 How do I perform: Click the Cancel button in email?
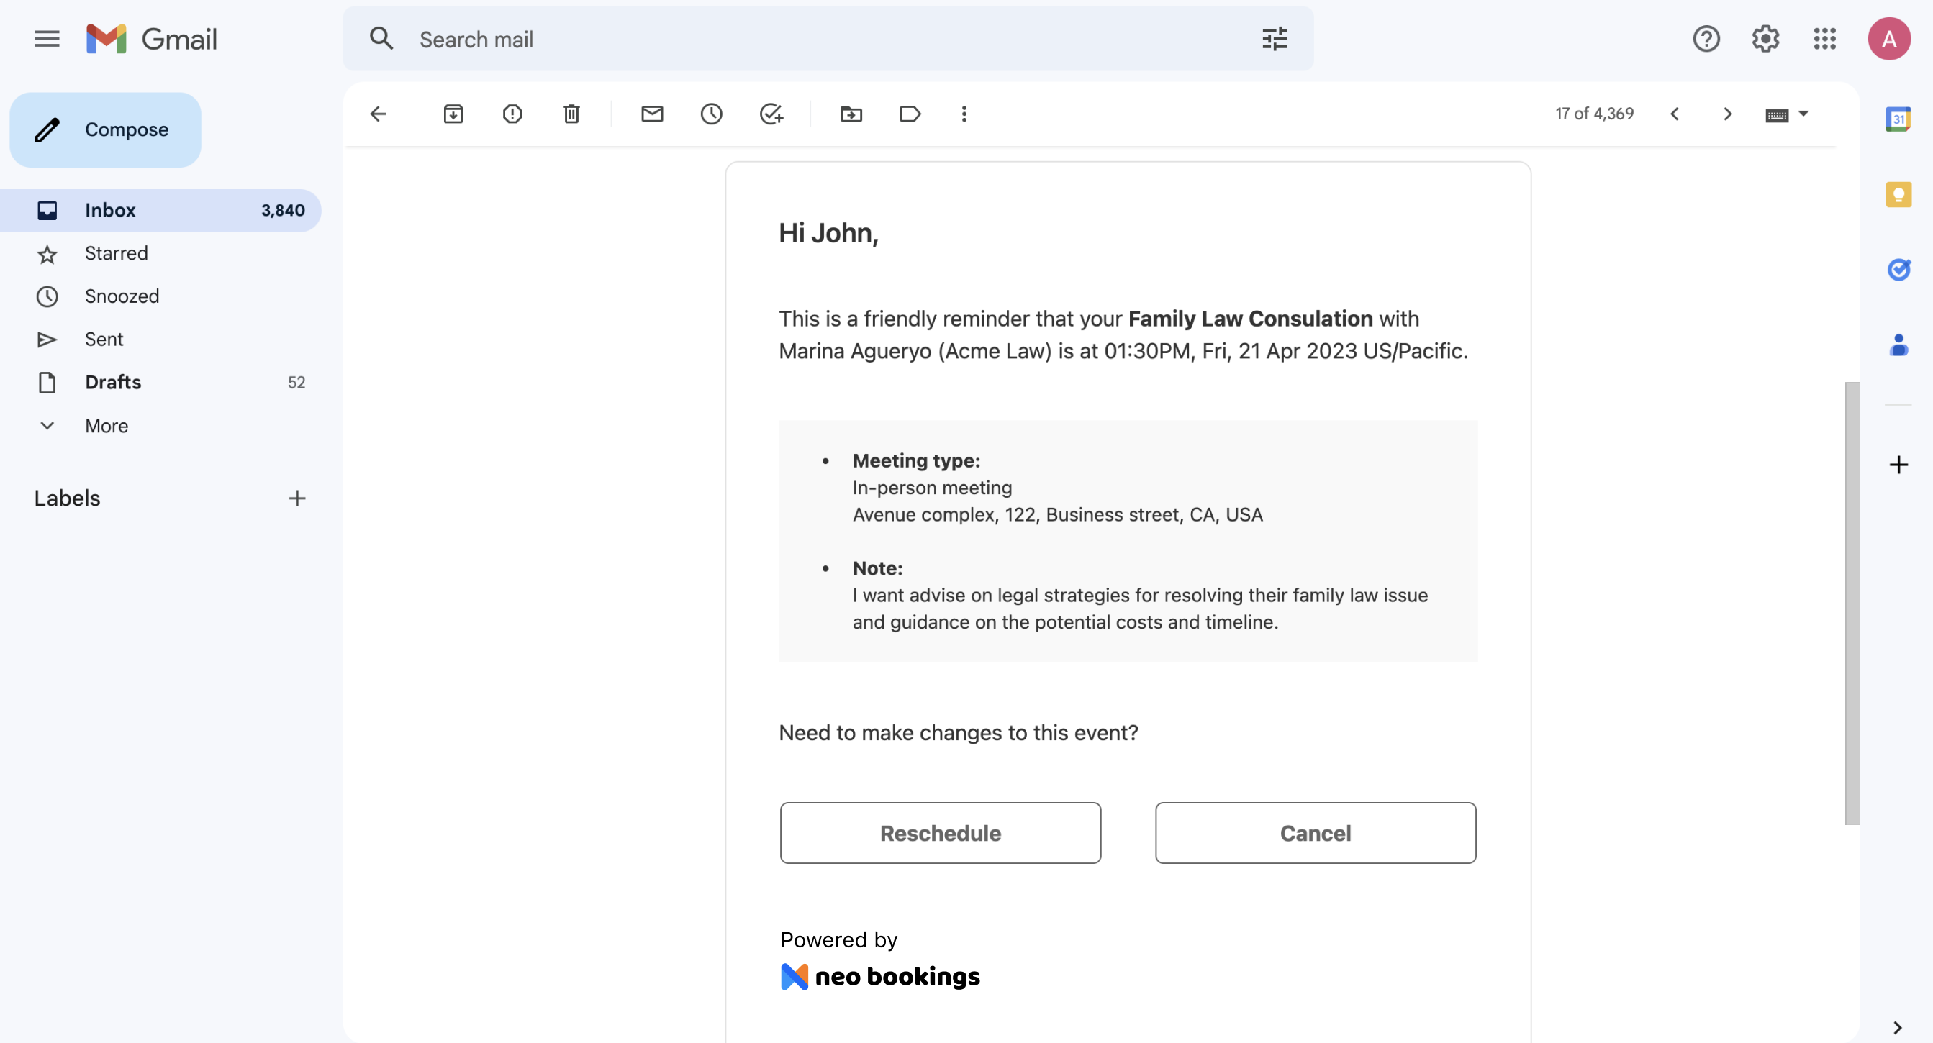click(x=1316, y=833)
